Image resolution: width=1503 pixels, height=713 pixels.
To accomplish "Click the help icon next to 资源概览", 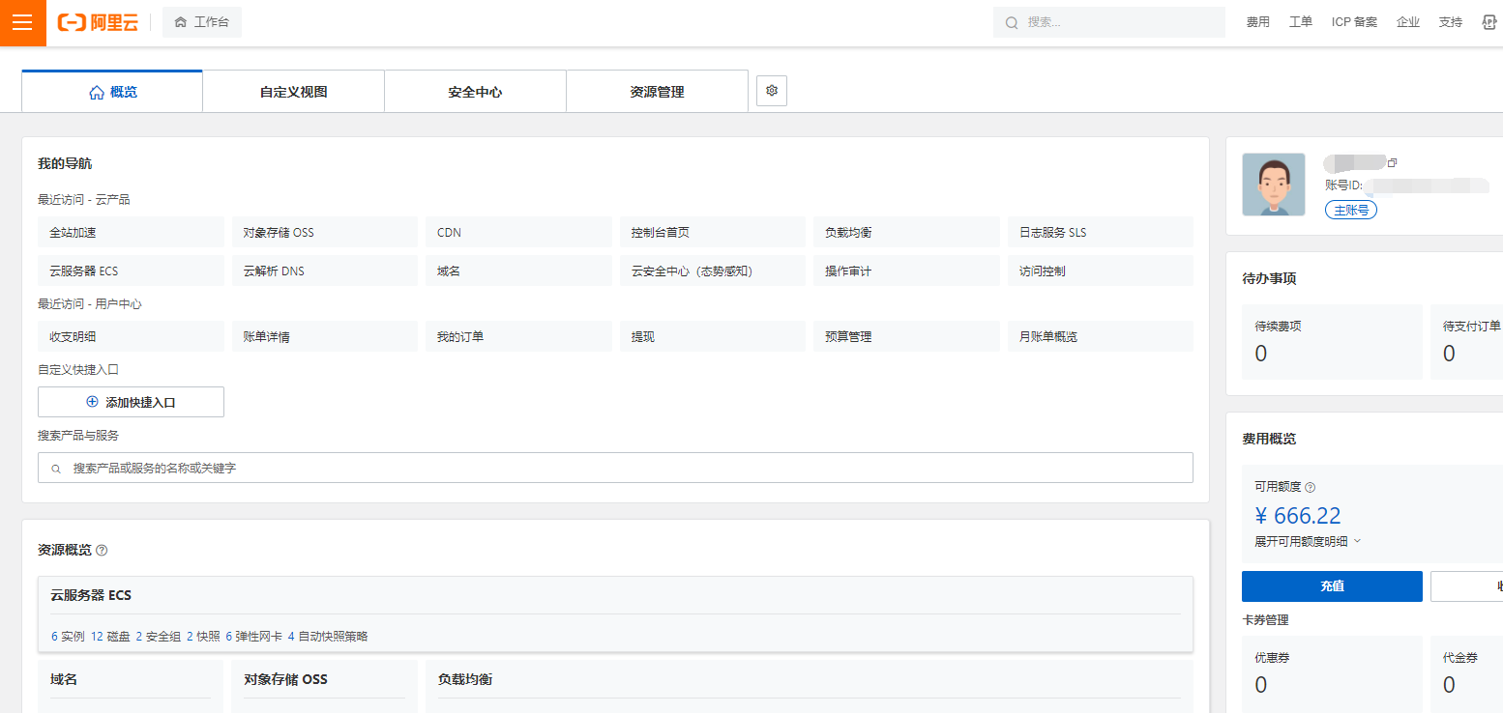I will [x=102, y=551].
